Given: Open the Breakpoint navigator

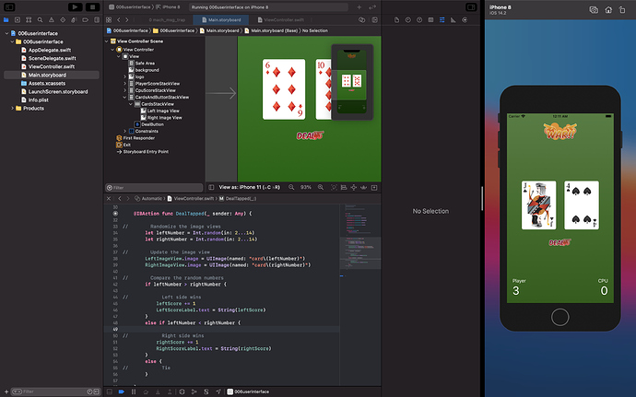Looking at the screenshot, I should click(85, 19).
